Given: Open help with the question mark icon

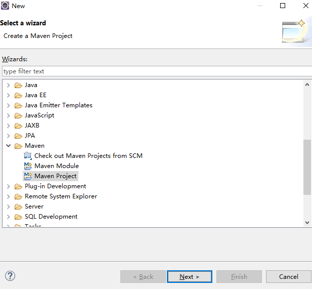Looking at the screenshot, I should pyautogui.click(x=10, y=276).
